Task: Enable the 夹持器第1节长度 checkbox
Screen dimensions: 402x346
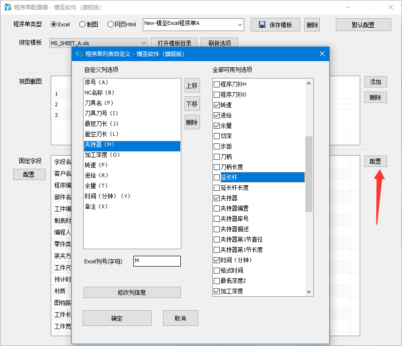Action: click(x=216, y=250)
